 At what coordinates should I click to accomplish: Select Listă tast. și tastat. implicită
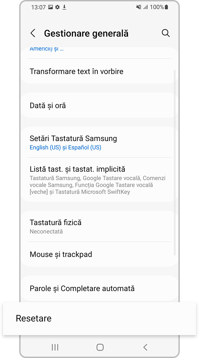(x=77, y=169)
